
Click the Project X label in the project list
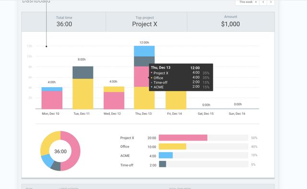click(127, 138)
